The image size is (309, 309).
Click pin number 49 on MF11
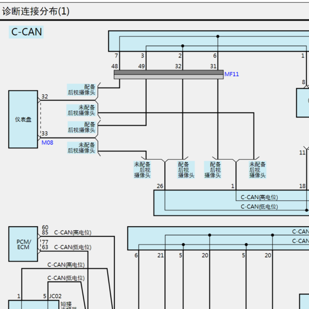coord(142,66)
